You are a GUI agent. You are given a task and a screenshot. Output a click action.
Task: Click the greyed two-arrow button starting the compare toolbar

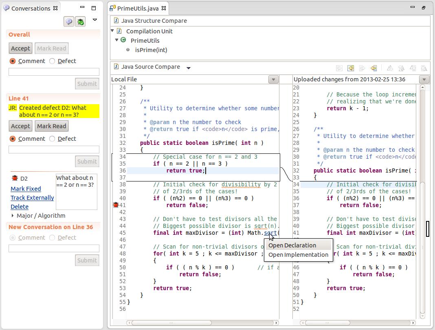click(339, 68)
